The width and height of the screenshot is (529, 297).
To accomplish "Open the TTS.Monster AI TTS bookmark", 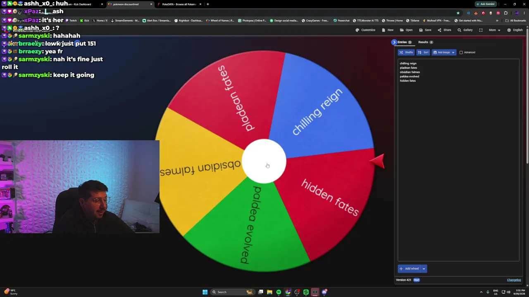I will (365, 21).
